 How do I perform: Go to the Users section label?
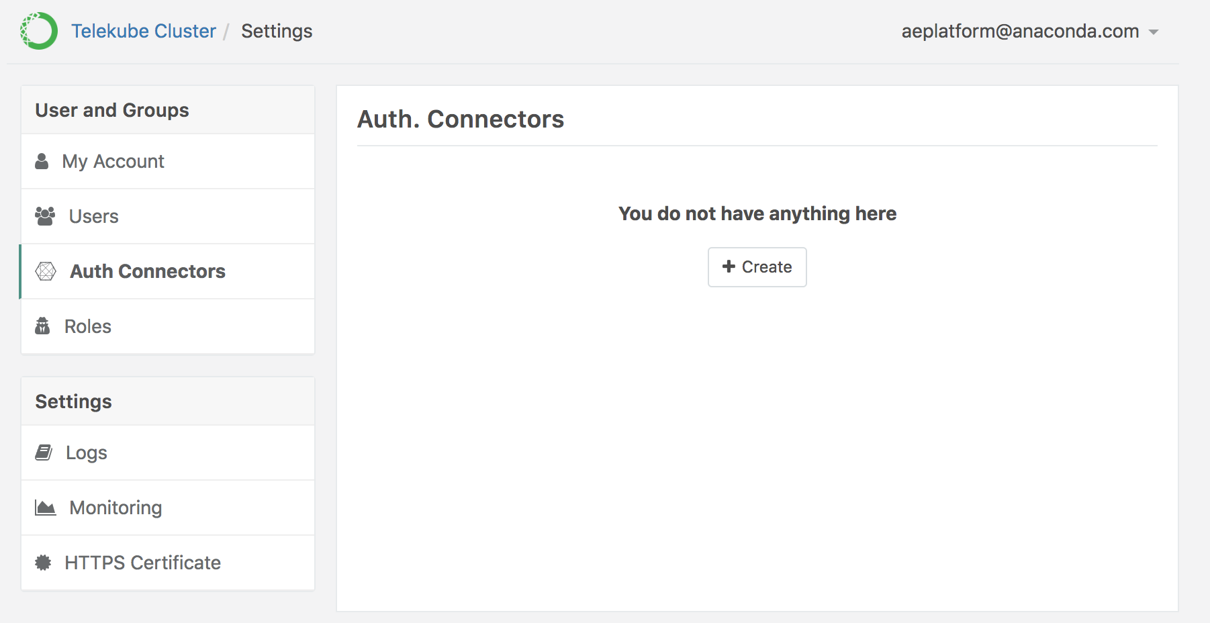point(93,216)
